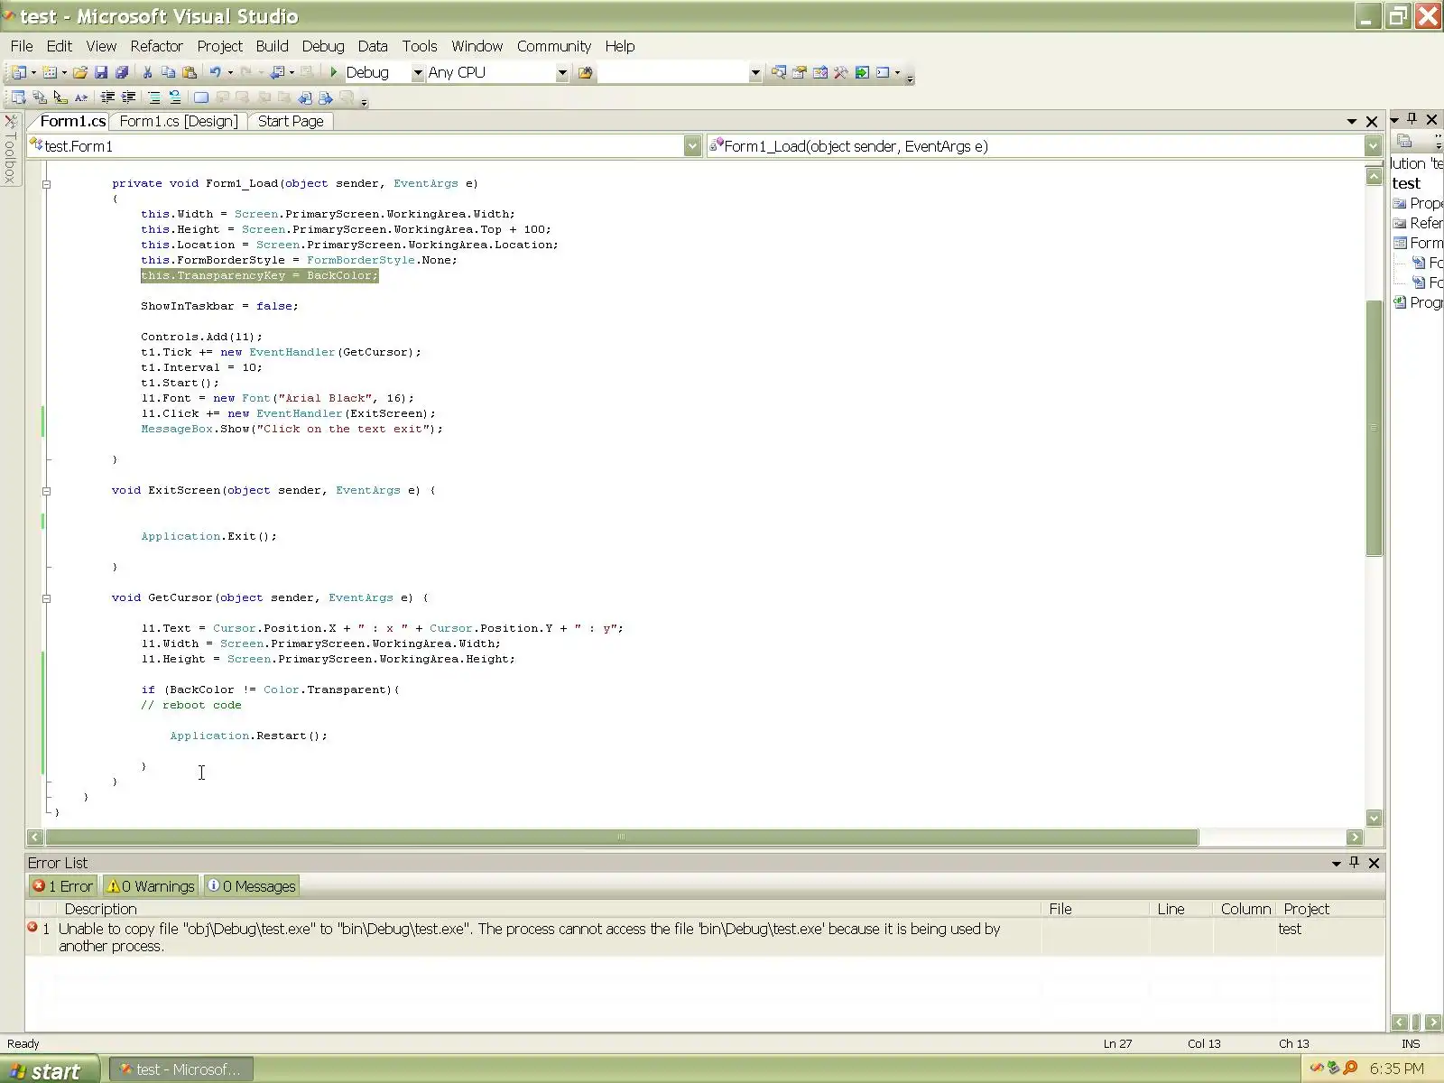
Task: Collapse the GetCursor method outline
Action: pos(46,598)
